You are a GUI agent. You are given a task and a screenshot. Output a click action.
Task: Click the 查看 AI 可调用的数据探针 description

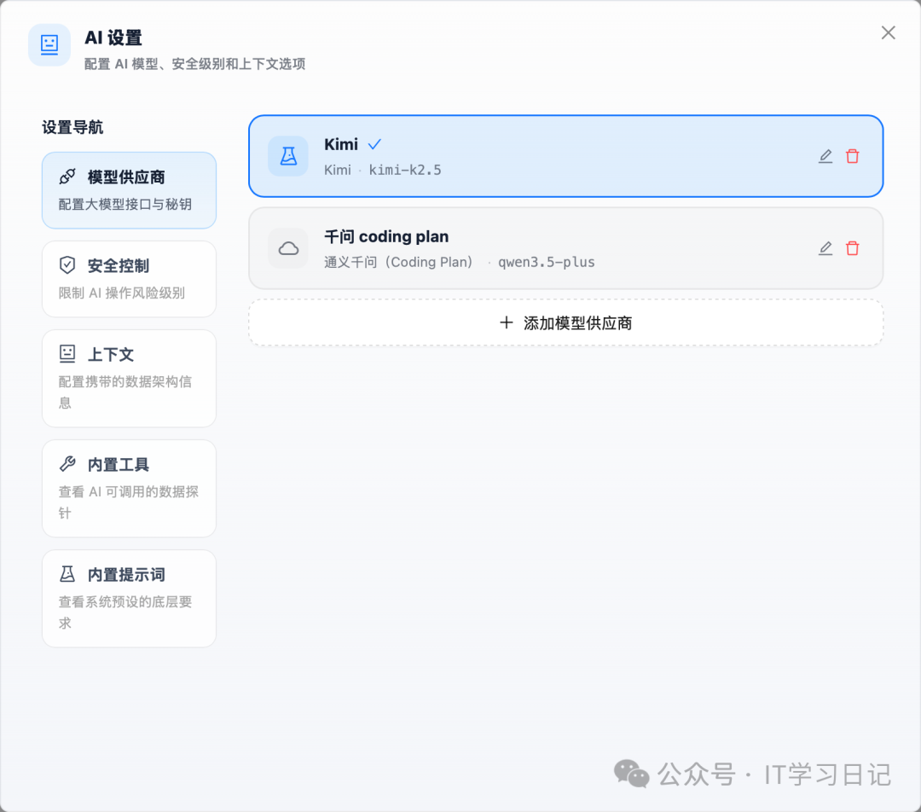[129, 502]
